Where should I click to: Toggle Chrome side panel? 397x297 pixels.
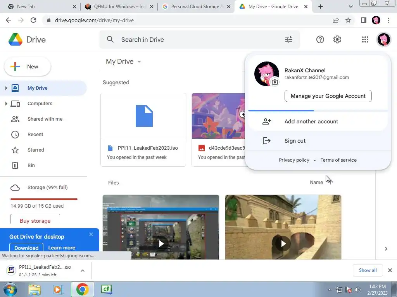[x=364, y=20]
